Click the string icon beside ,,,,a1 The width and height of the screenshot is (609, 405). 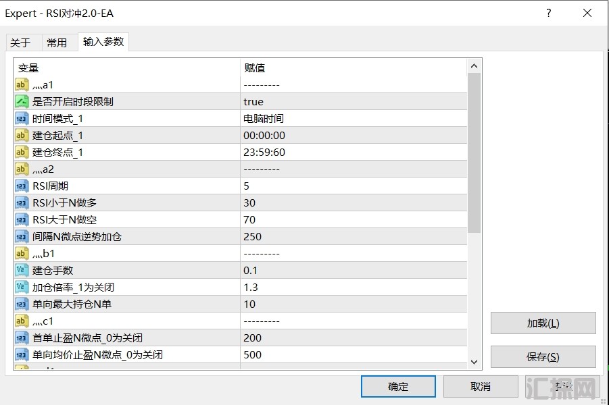(x=22, y=84)
